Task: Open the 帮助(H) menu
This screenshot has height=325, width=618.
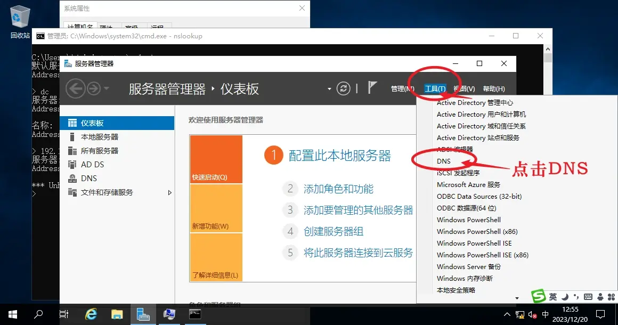Action: [x=494, y=89]
